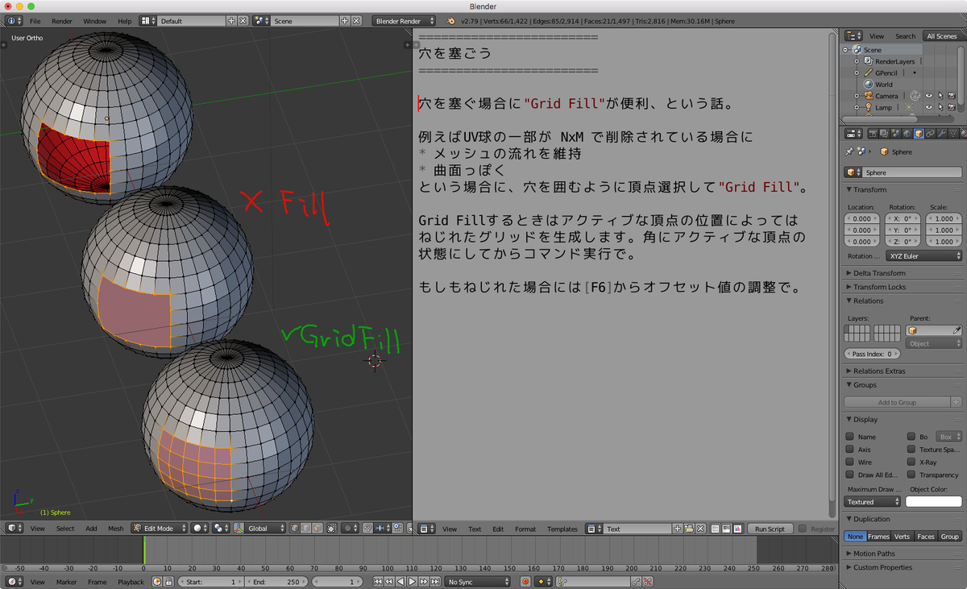
Task: Click the snap magnet icon in viewport header
Action: coord(367,529)
